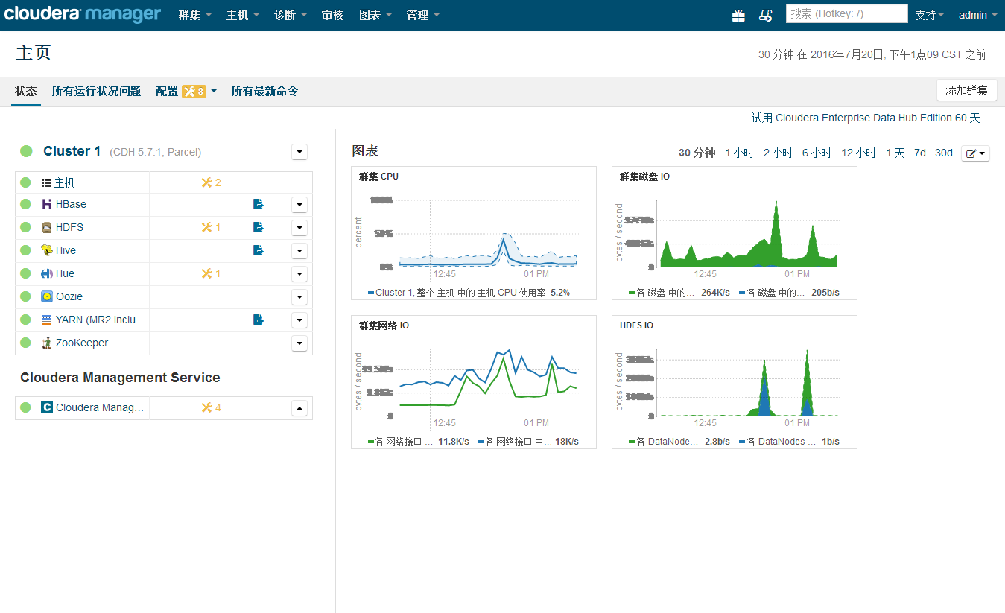Open the chart edit dropdown button
Image resolution: width=1005 pixels, height=613 pixels.
tap(975, 153)
